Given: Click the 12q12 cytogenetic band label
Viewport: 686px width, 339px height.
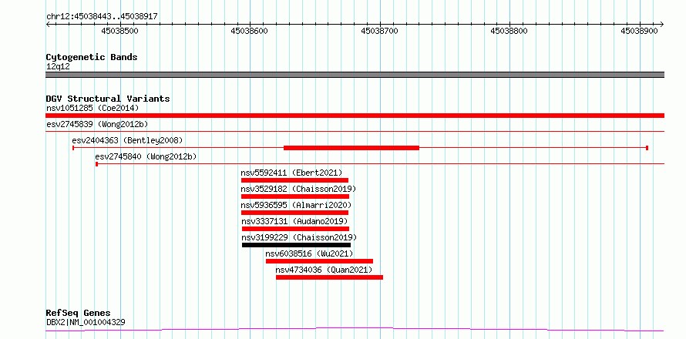Looking at the screenshot, I should click(58, 67).
